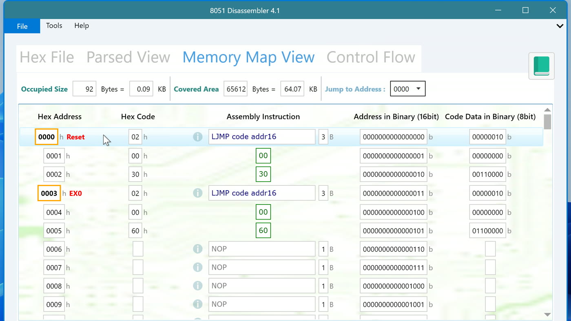Select the highlighted address box 0000

[x=46, y=137]
